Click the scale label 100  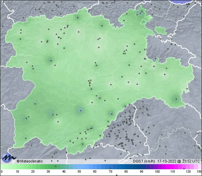157,172
